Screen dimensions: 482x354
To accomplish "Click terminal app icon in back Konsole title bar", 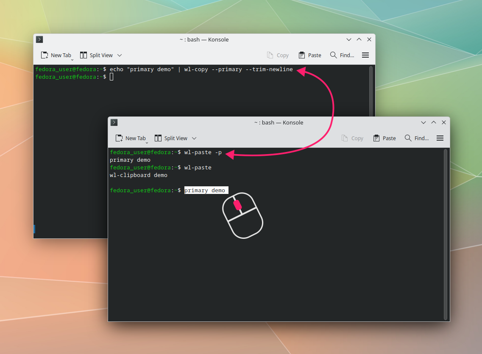I will coord(39,39).
